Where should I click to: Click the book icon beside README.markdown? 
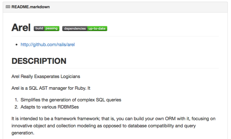click(x=8, y=7)
